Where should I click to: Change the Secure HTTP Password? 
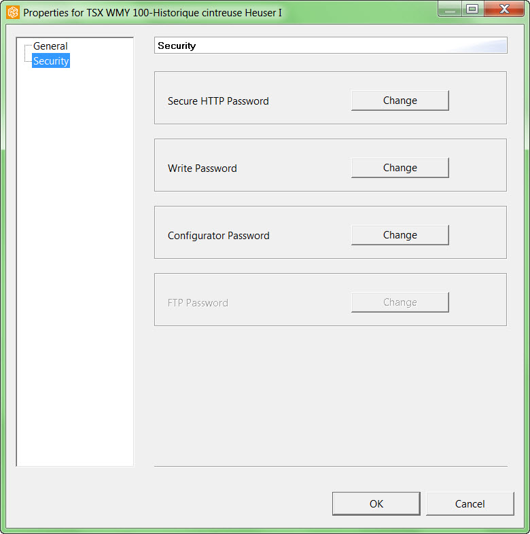coord(400,101)
